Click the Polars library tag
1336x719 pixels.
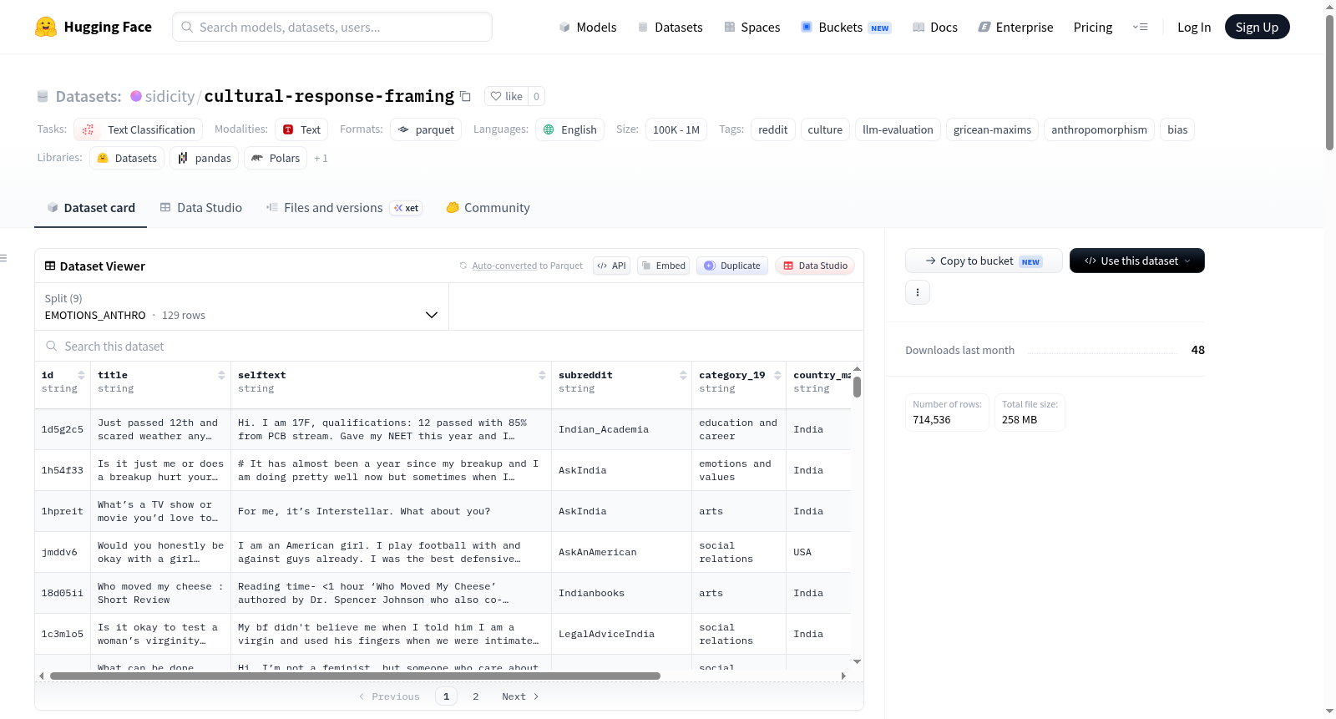click(276, 158)
